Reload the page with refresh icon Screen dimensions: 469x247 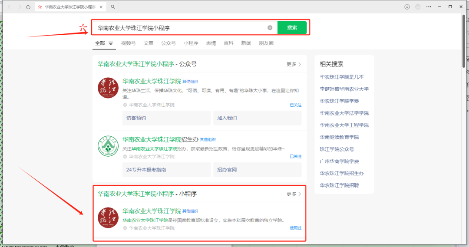pos(28,7)
